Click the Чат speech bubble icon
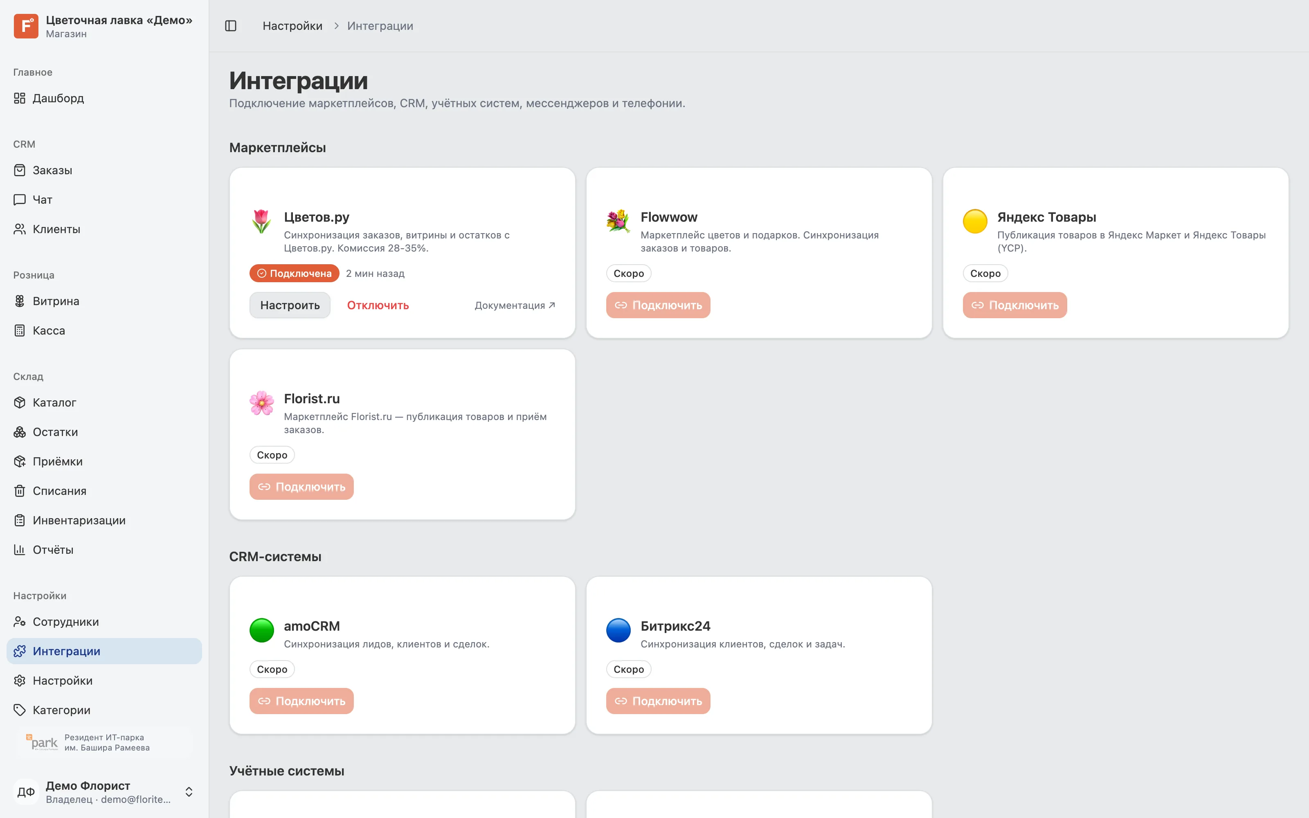The height and width of the screenshot is (818, 1309). (20, 200)
